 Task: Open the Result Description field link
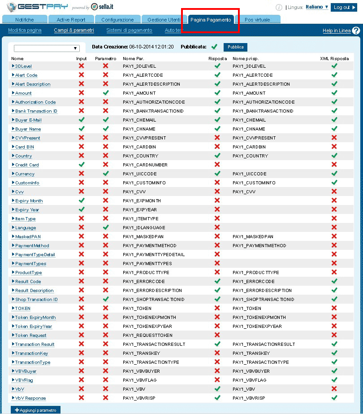tap(35, 291)
